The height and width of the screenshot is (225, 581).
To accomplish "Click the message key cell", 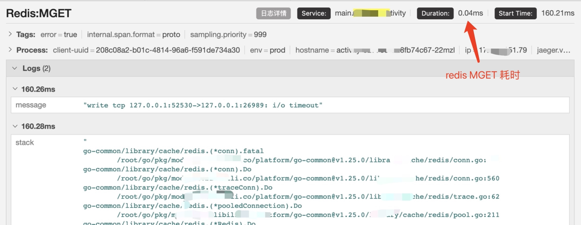I will tap(31, 105).
